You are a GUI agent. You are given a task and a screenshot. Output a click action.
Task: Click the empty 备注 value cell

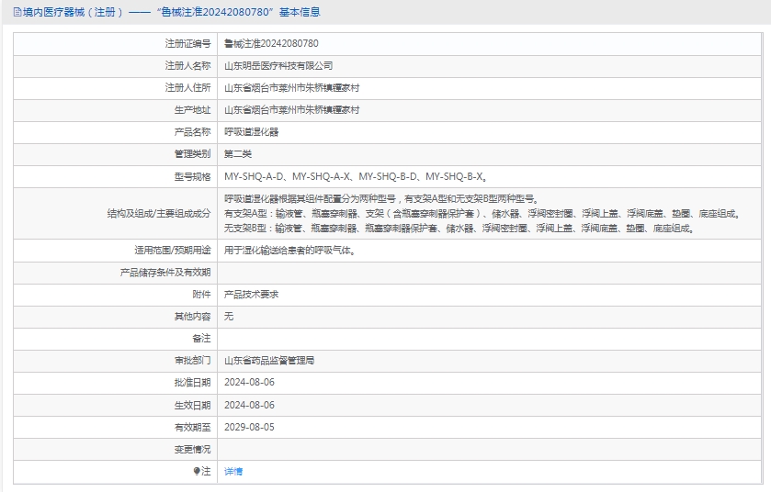[x=491, y=339]
